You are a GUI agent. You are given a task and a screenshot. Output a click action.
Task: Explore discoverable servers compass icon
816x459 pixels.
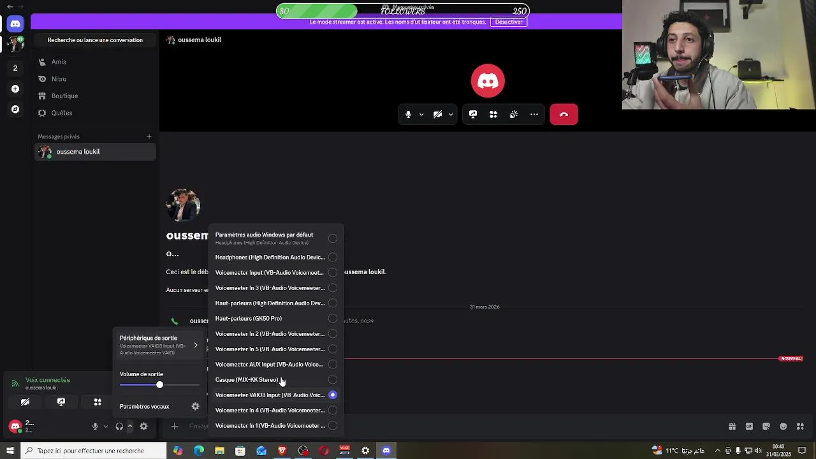15,109
